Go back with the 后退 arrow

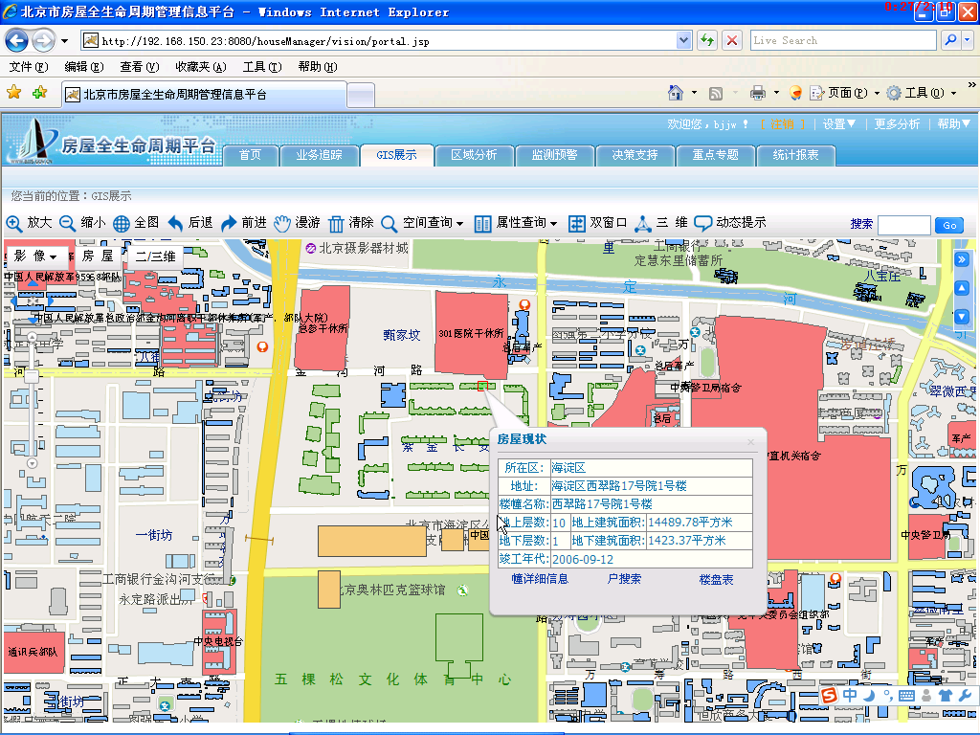(176, 223)
